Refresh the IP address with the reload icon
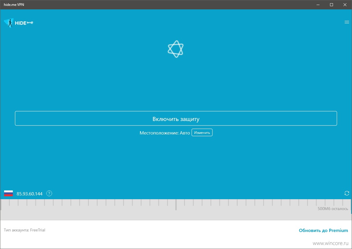The width and height of the screenshot is (352, 249). point(347,193)
